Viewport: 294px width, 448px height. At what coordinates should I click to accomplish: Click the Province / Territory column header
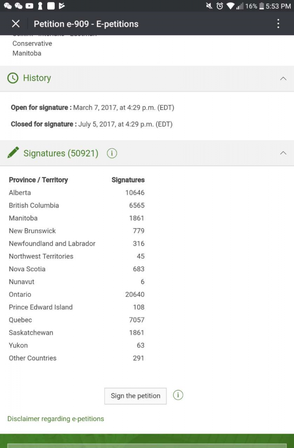point(38,180)
